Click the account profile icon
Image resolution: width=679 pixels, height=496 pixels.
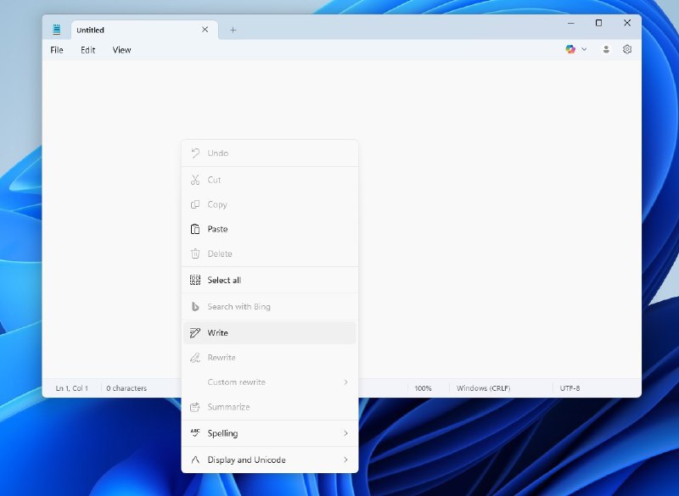point(606,49)
